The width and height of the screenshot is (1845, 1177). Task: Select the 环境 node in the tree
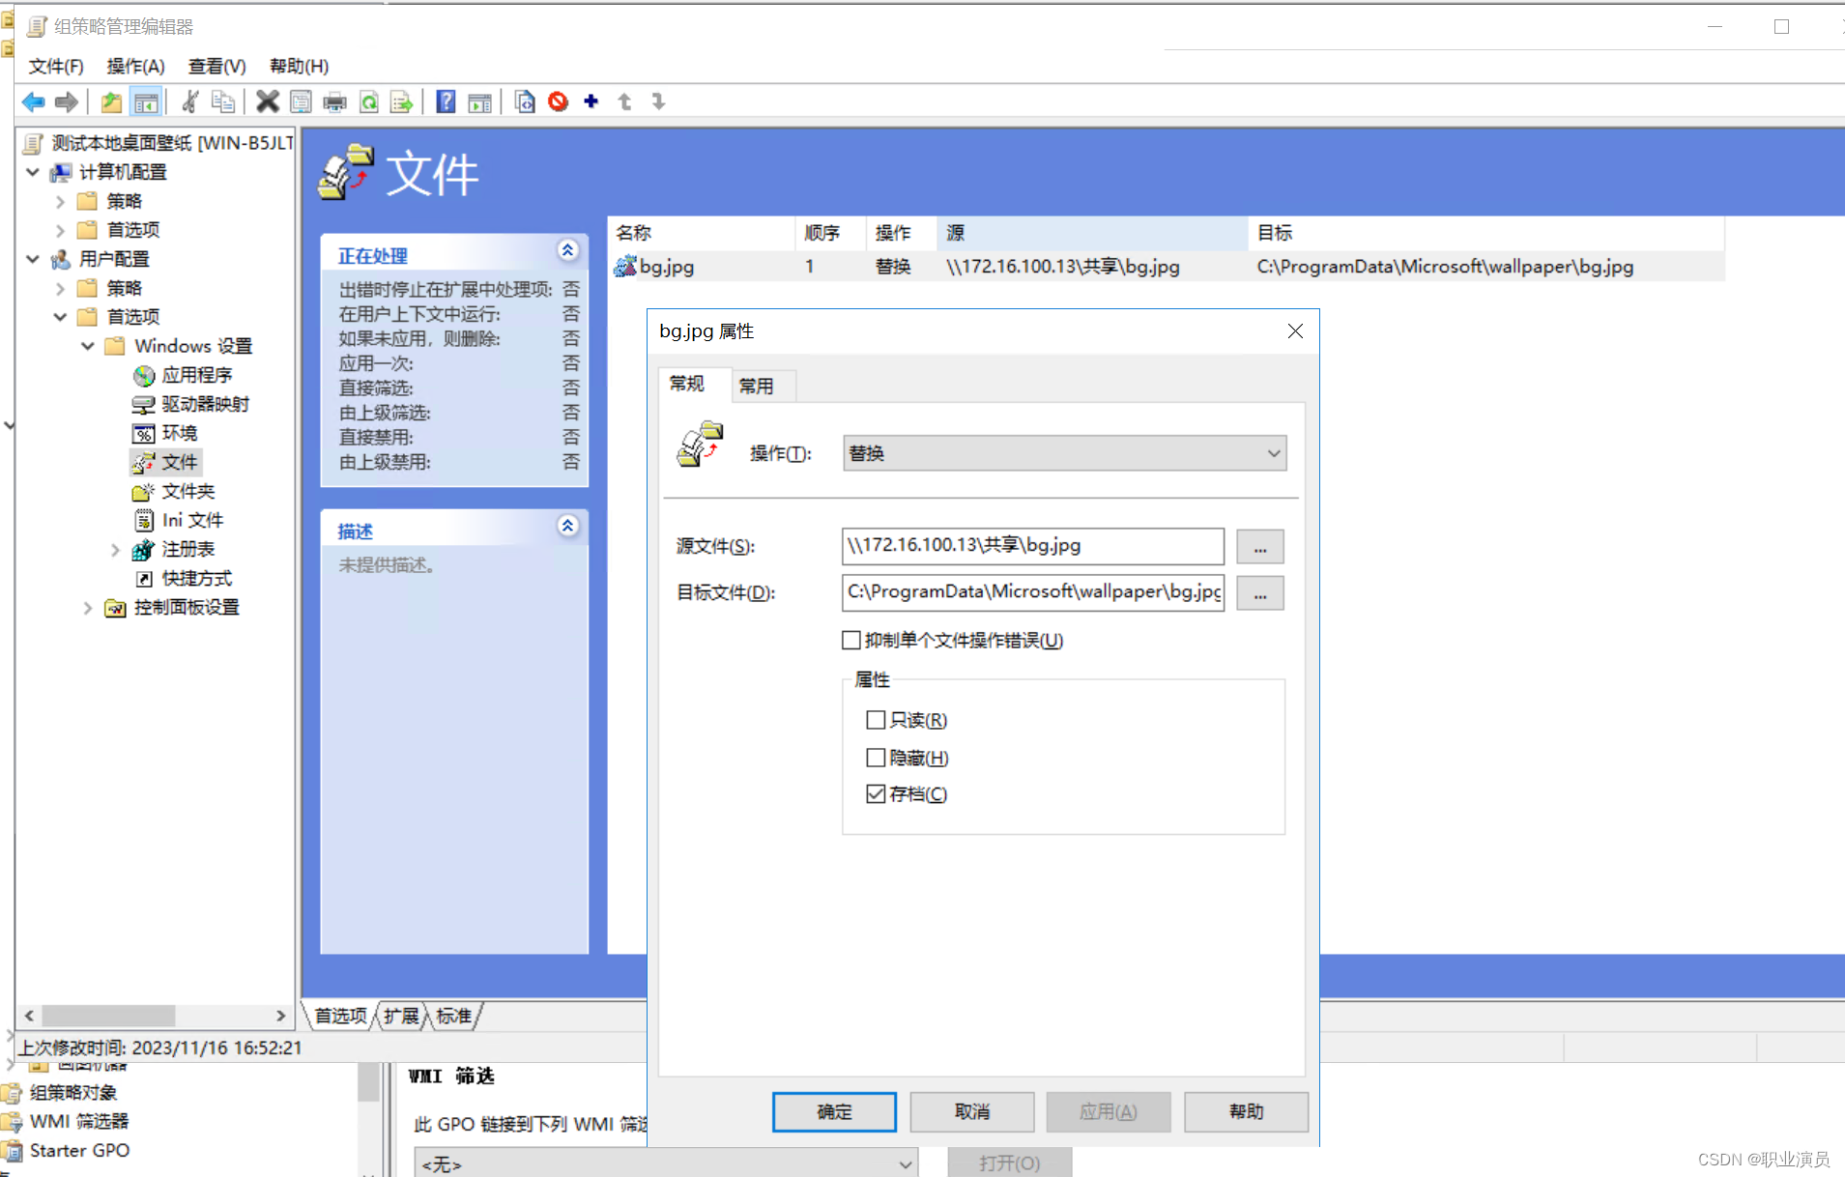(180, 433)
